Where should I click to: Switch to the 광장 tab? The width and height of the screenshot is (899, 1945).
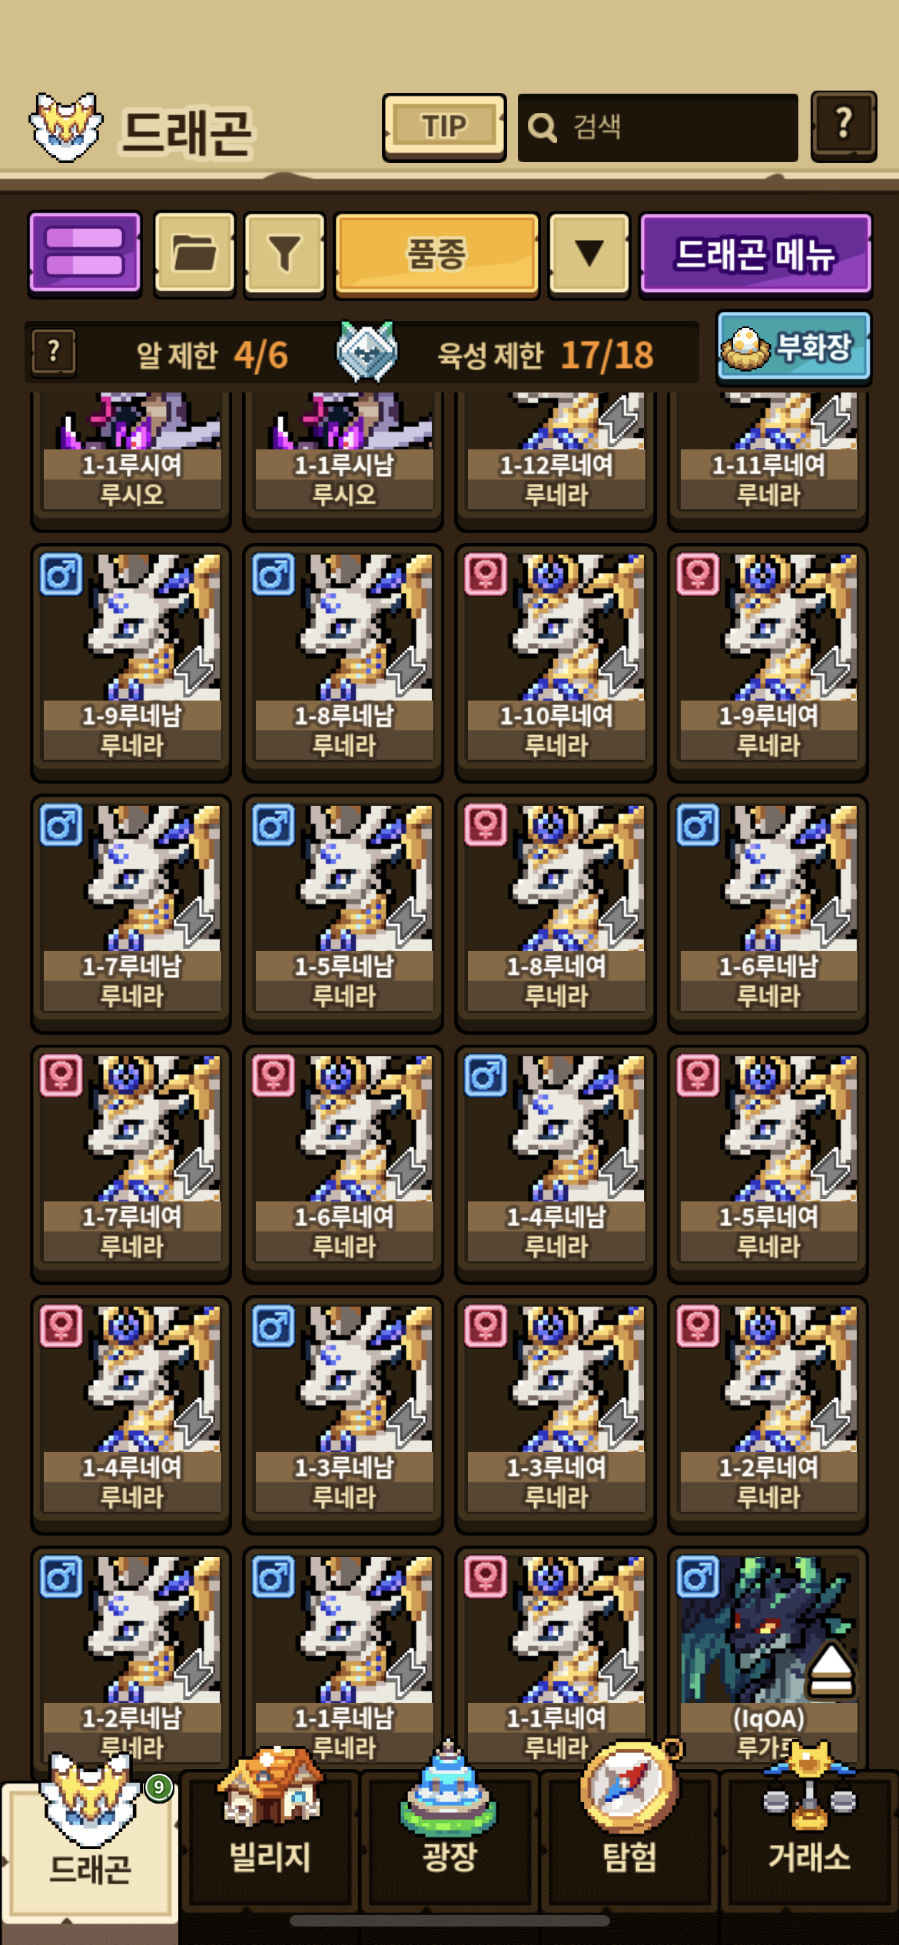449,1837
